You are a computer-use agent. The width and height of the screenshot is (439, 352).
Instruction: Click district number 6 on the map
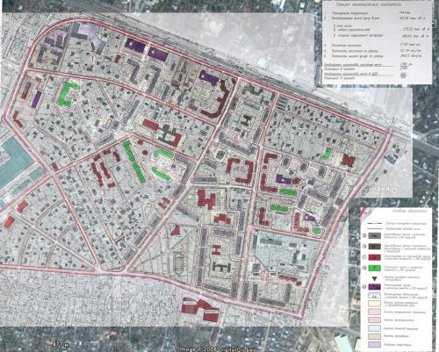point(235,136)
